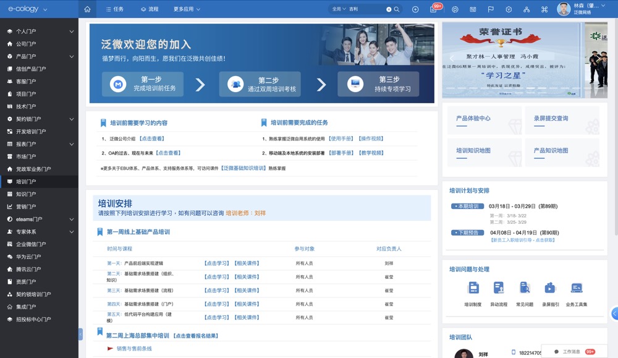This screenshot has height=358, width=618.
Task: Expand the 报表门户 sidebar section
Action: coord(72,144)
